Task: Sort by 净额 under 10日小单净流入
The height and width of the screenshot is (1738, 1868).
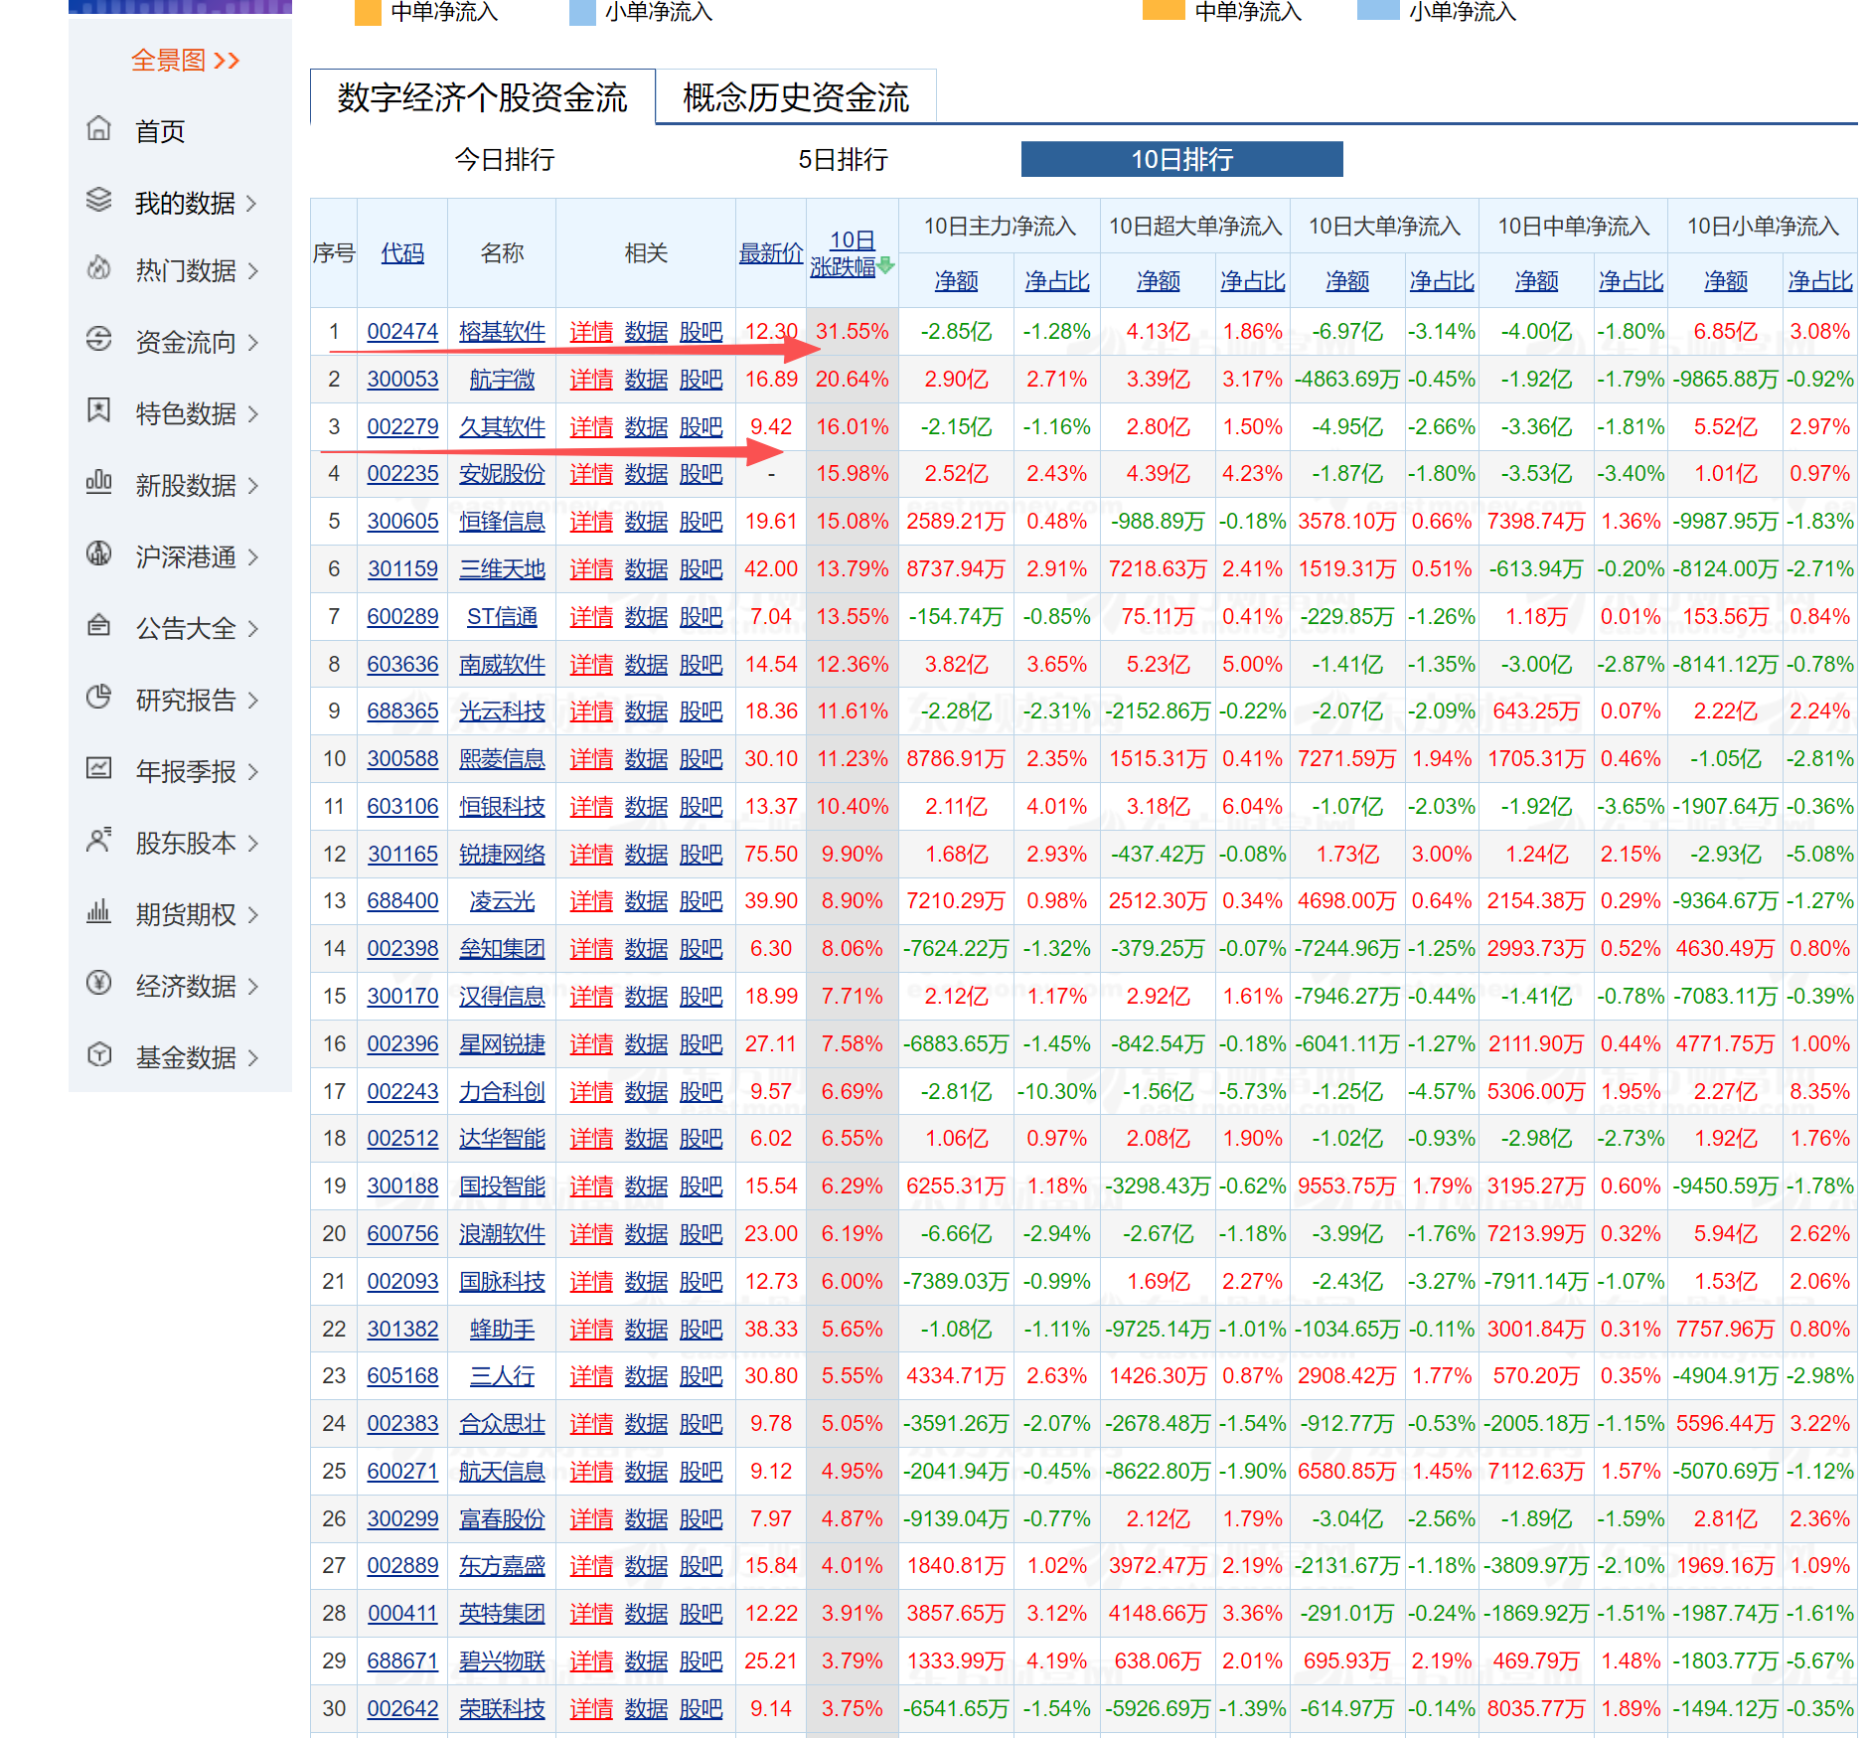Action: pyautogui.click(x=1726, y=281)
